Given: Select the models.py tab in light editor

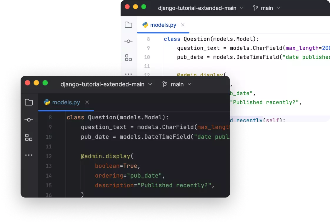Looking at the screenshot, I should 163,25.
